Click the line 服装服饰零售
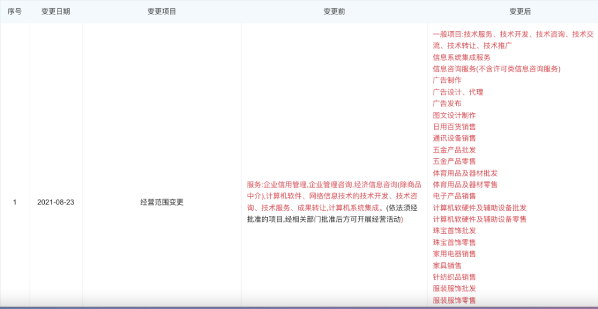 click(454, 300)
